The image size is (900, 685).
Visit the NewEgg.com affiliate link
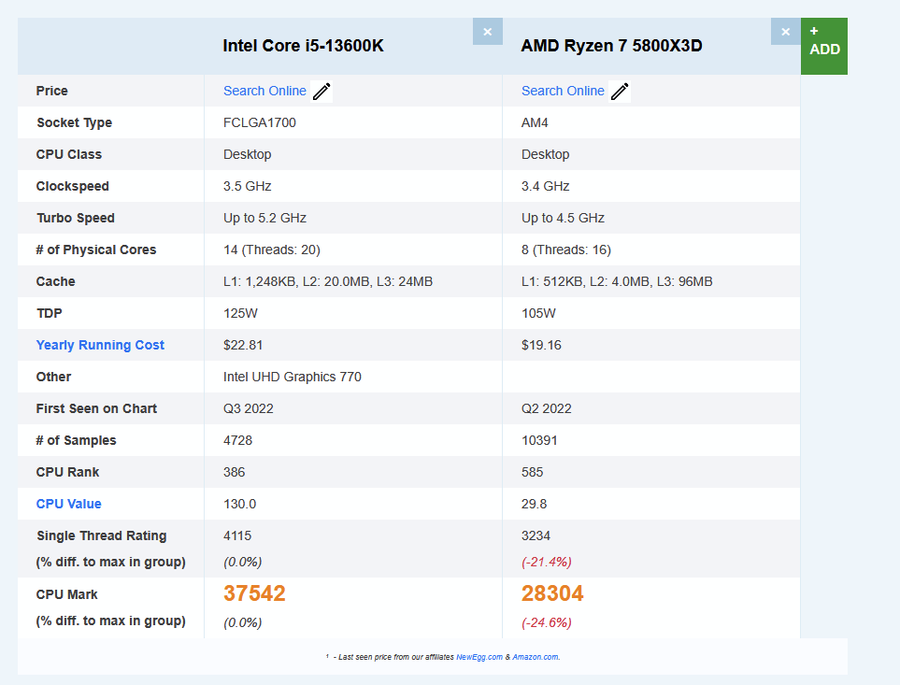pyautogui.click(x=479, y=657)
